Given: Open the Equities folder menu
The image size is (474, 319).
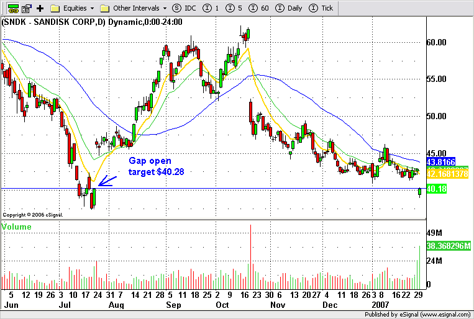Looking at the screenshot, I should click(72, 8).
